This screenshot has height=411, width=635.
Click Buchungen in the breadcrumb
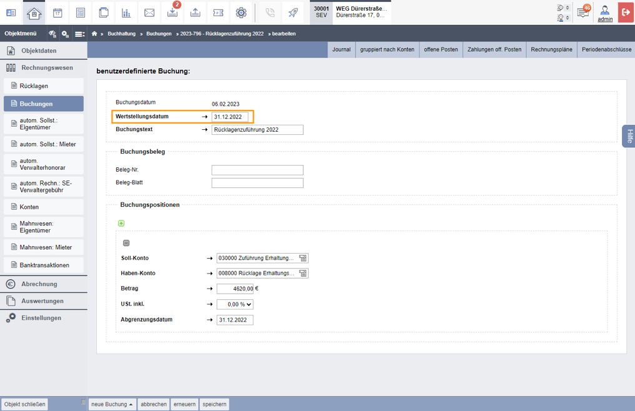point(159,34)
